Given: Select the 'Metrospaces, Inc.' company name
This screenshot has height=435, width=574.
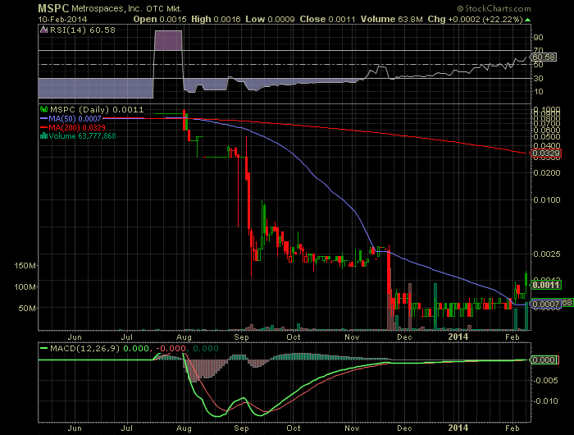Looking at the screenshot, I should [107, 8].
